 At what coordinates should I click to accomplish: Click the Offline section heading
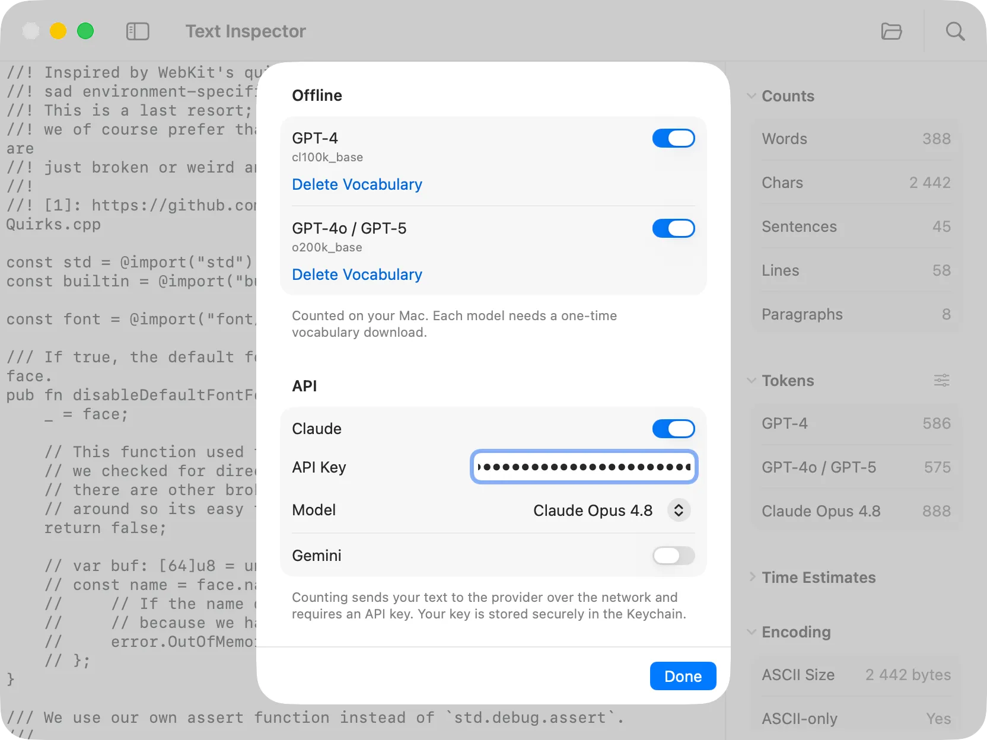[x=317, y=95]
